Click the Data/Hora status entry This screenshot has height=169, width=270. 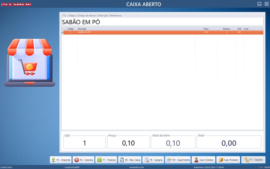point(209,167)
